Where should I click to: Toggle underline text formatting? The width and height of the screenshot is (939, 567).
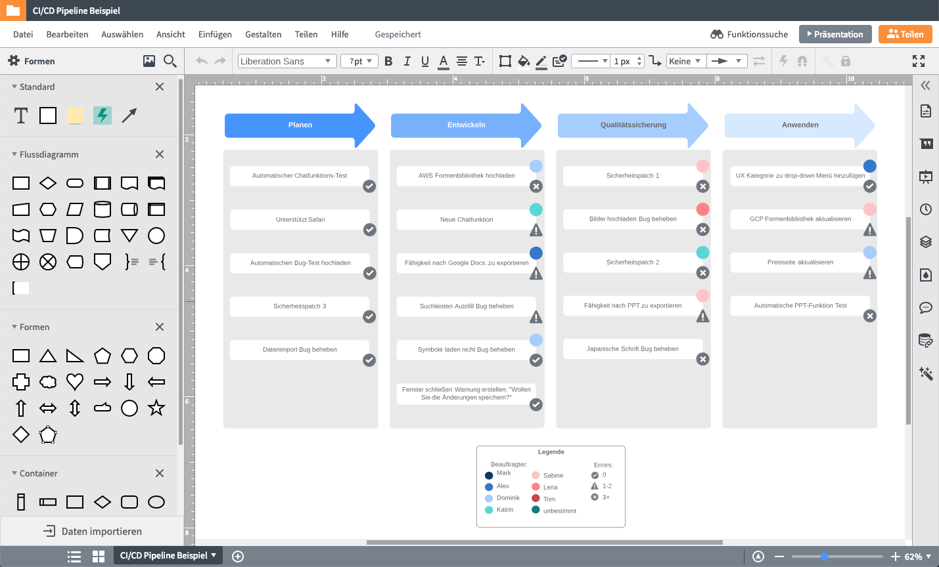[x=425, y=61]
